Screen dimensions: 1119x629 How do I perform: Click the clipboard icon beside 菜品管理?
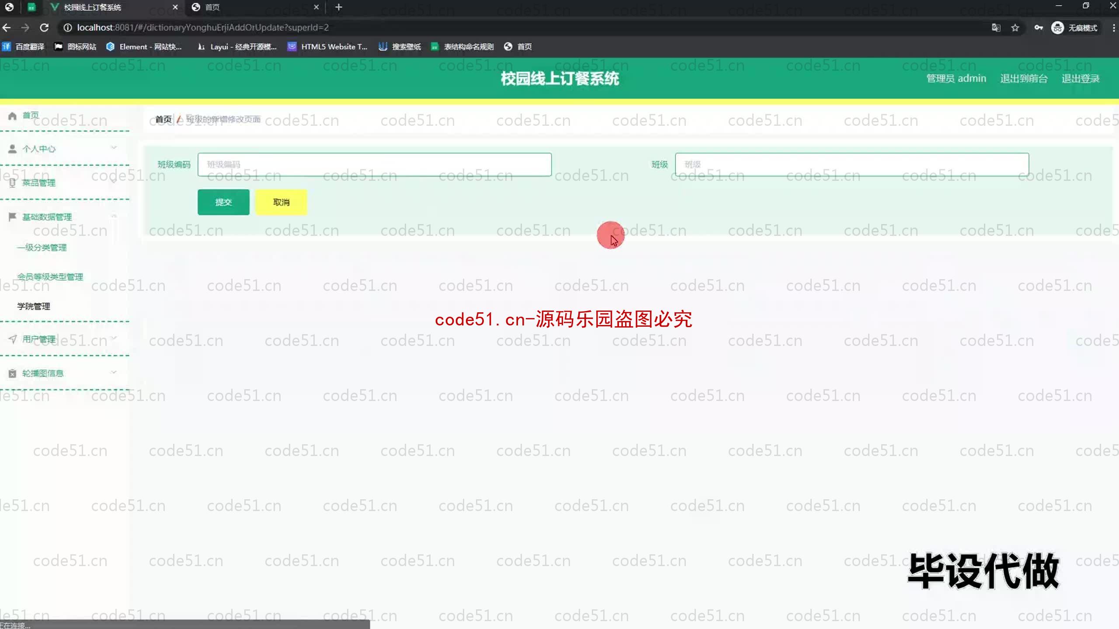click(x=12, y=183)
